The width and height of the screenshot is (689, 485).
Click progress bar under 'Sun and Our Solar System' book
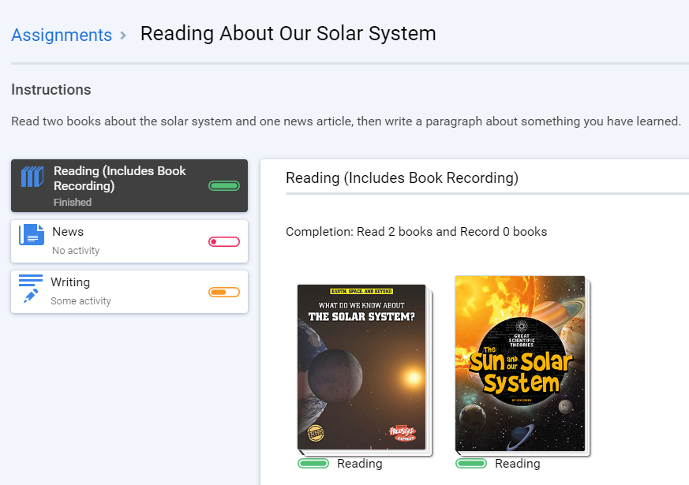[x=471, y=463]
